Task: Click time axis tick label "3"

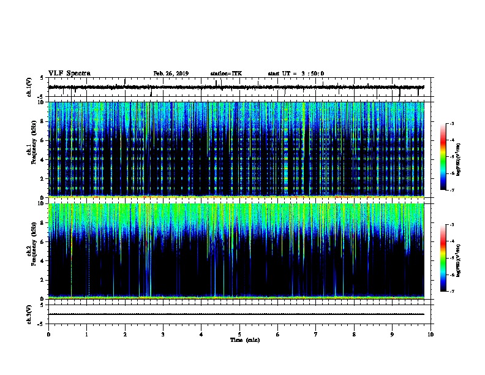Action: point(163,335)
